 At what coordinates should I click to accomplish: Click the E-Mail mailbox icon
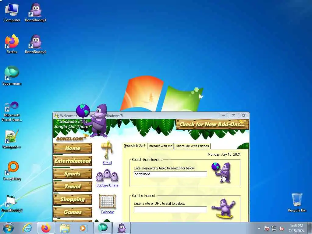pos(107,150)
